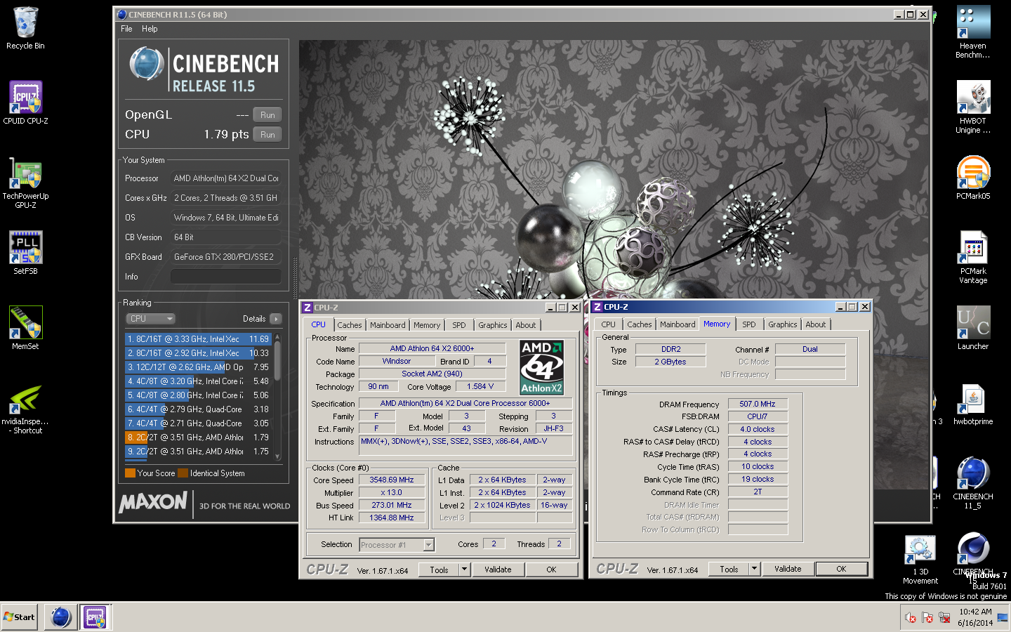
Task: Open Processor #1 selection dropdown
Action: click(x=397, y=545)
